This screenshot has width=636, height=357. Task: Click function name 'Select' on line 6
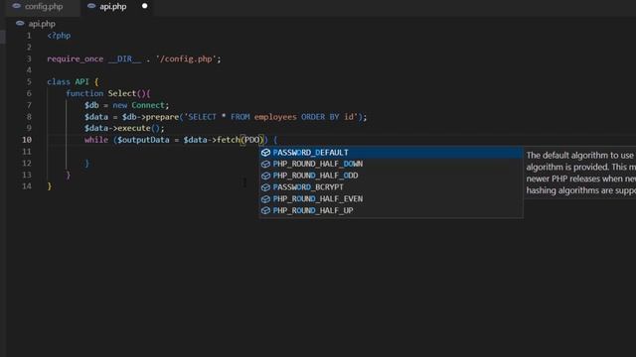pos(121,93)
